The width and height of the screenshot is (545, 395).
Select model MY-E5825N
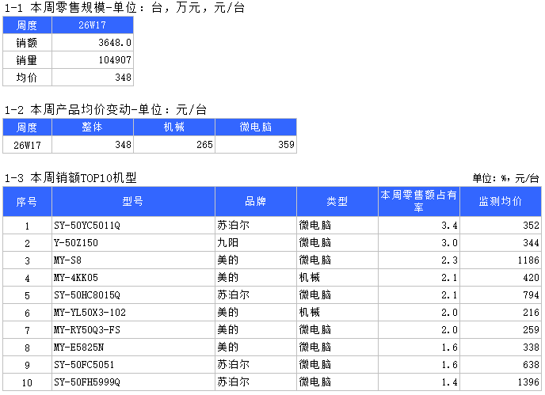(x=78, y=347)
